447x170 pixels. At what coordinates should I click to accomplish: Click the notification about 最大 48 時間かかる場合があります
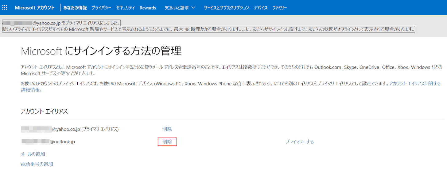[x=209, y=29]
